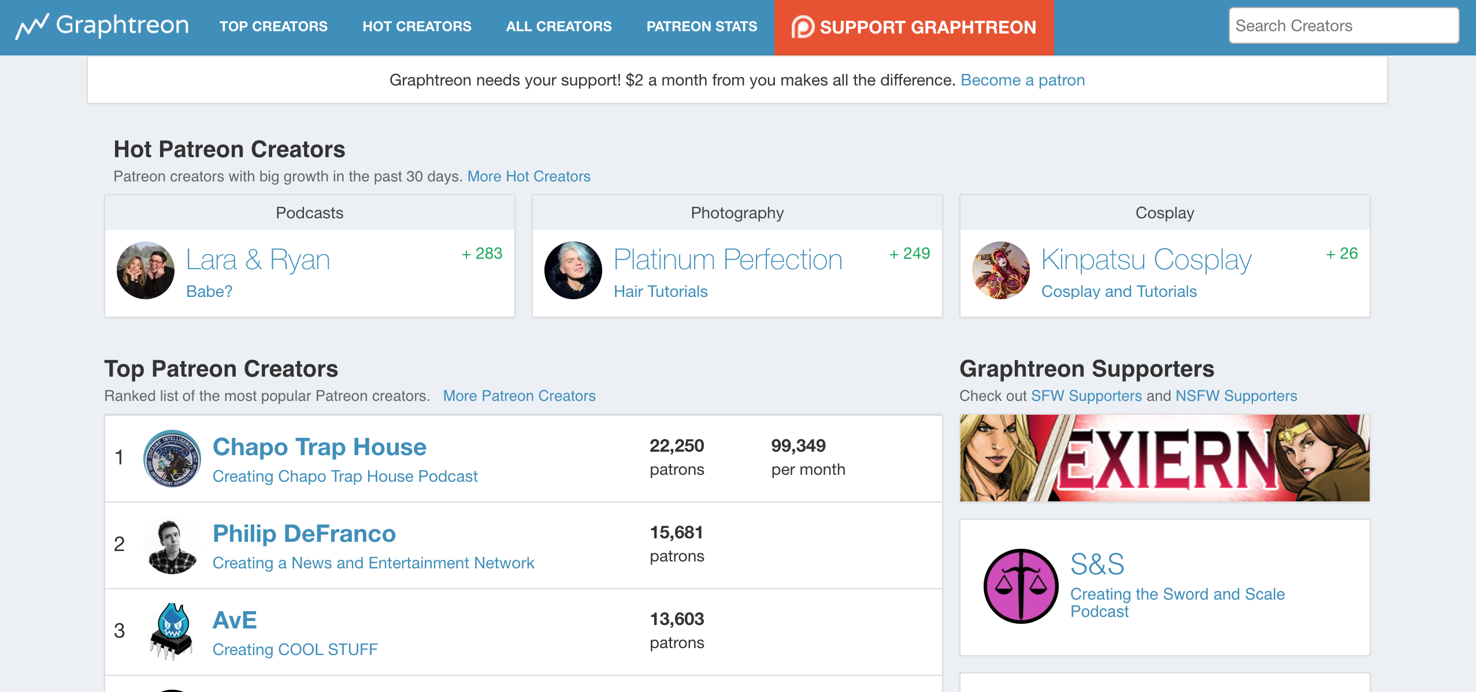Open All Creators nav item
1476x692 pixels.
click(x=559, y=27)
